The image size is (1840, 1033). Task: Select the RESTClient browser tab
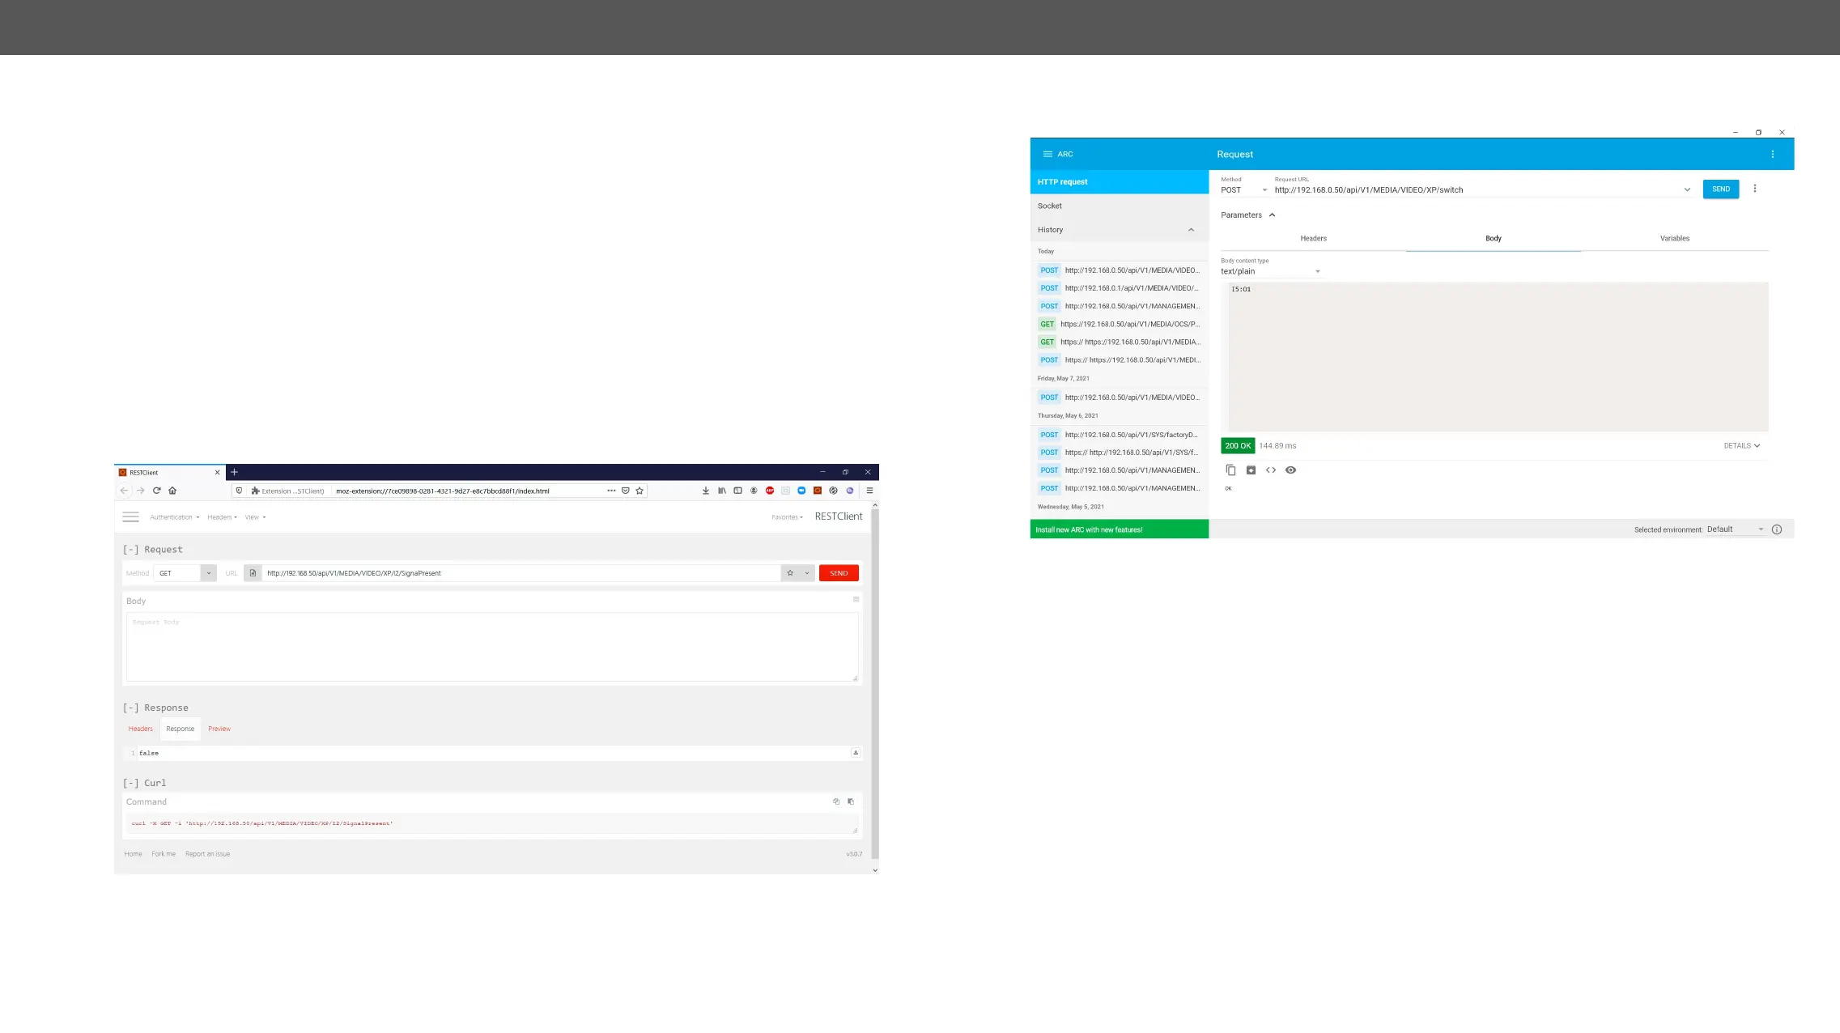pyautogui.click(x=168, y=473)
